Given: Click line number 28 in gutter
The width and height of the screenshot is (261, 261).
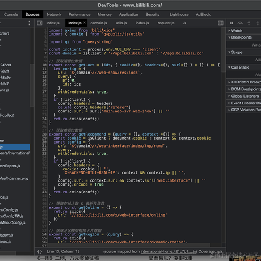Looking at the screenshot, I should coord(44,134).
